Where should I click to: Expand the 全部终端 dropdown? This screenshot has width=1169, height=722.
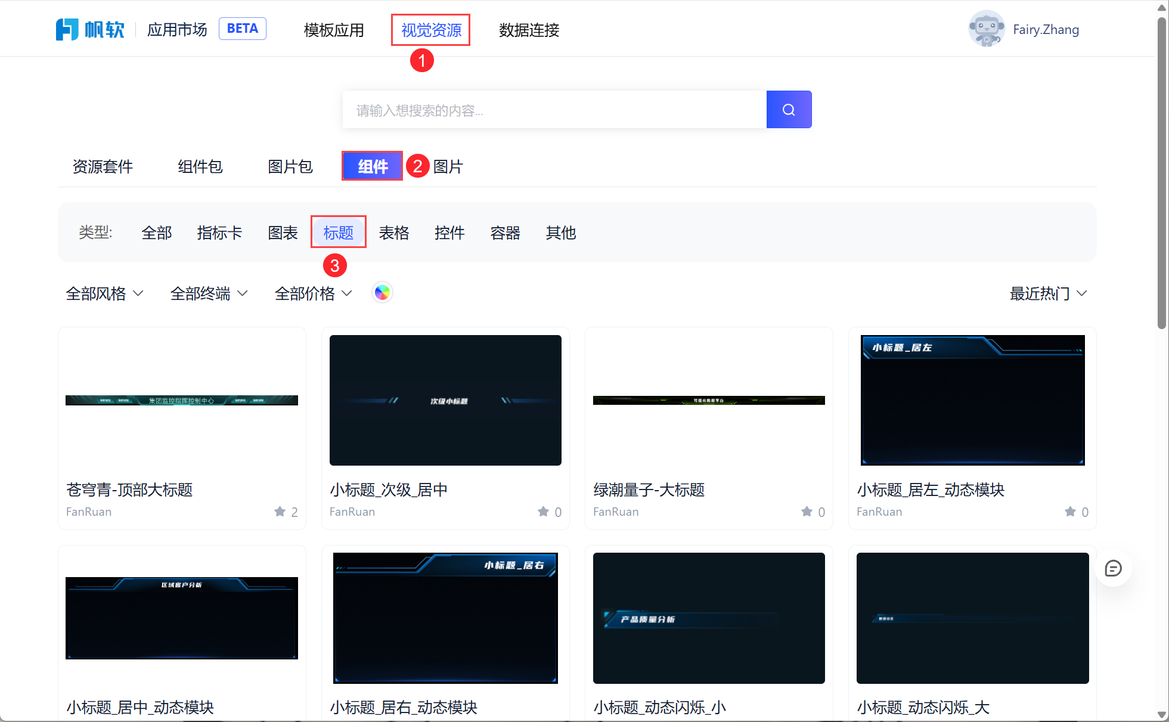pyautogui.click(x=209, y=293)
